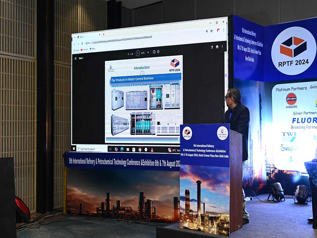Open the Gmail bookmark
This screenshot has width=317, height=238.
pos(76,50)
